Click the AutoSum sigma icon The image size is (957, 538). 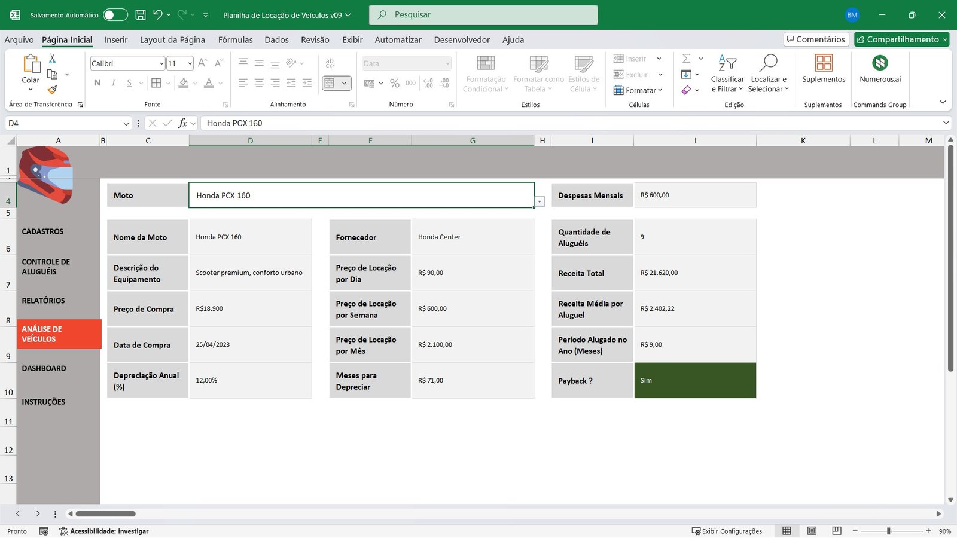pos(687,59)
